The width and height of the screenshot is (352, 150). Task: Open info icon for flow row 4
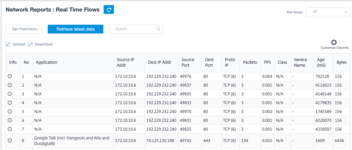point(10,102)
